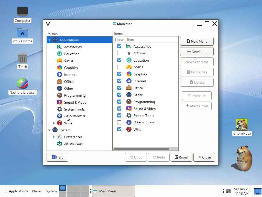This screenshot has width=262, height=197.
Task: Click the Administration icon in Menus tree
Action: [x=59, y=144]
